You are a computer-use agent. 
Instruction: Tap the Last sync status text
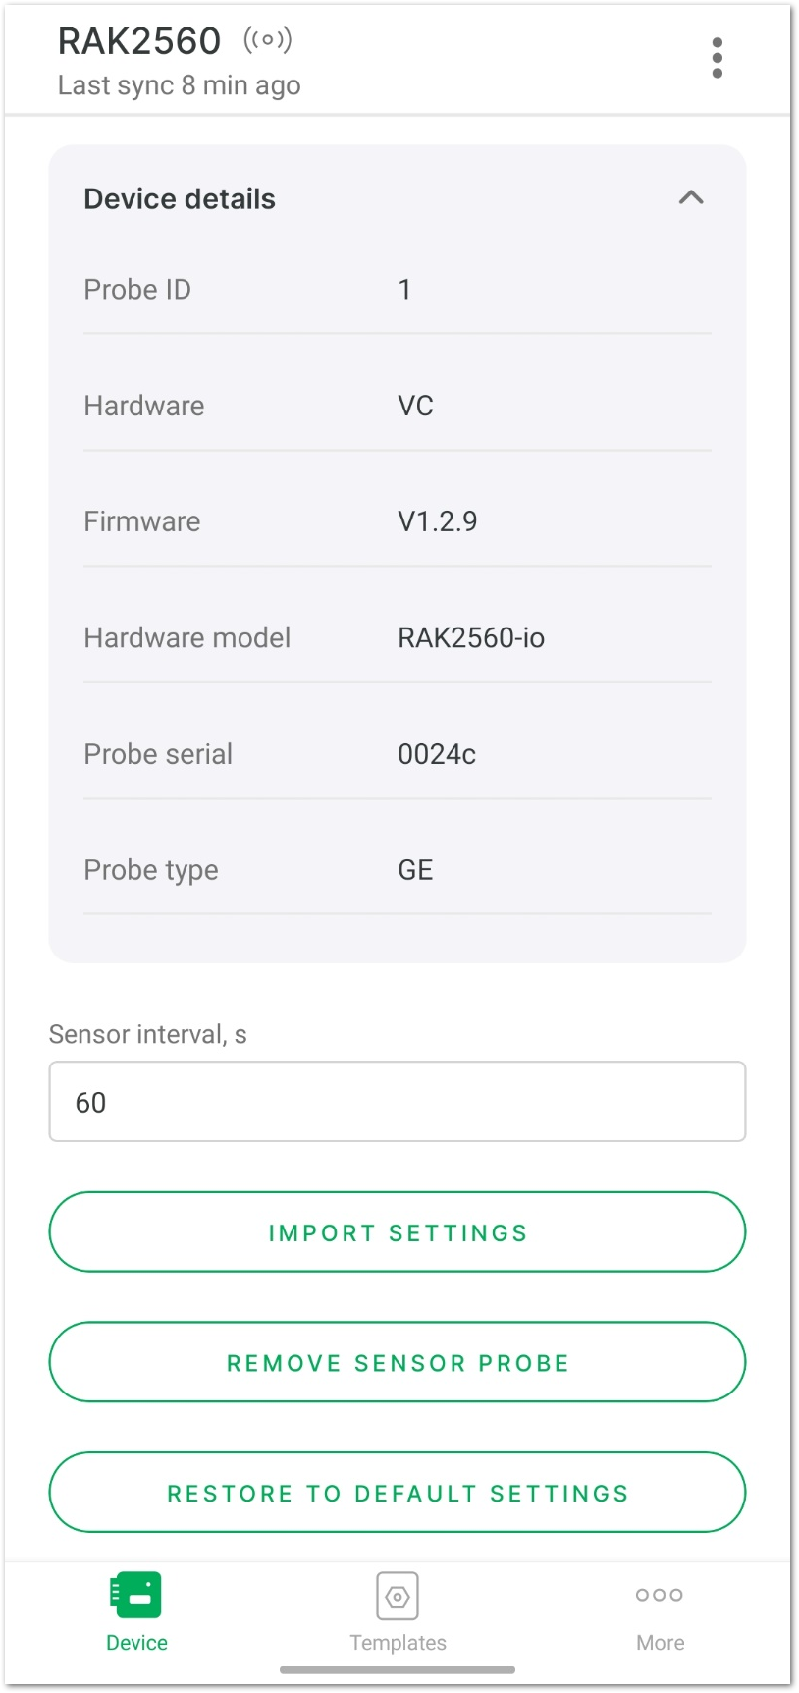pyautogui.click(x=180, y=85)
